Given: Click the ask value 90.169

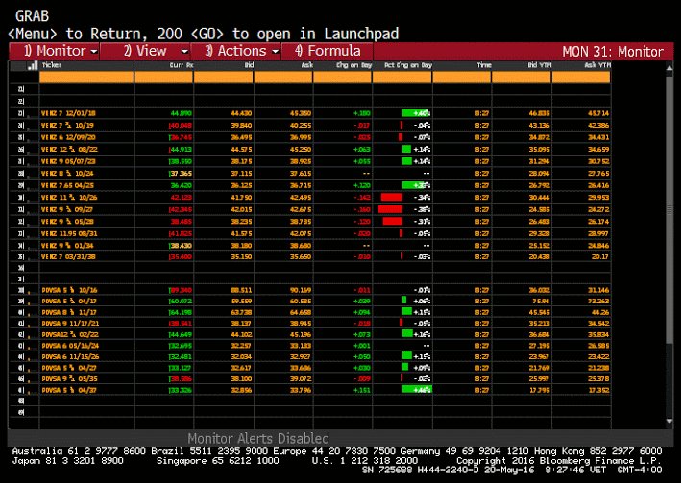Looking at the screenshot, I should tap(301, 290).
